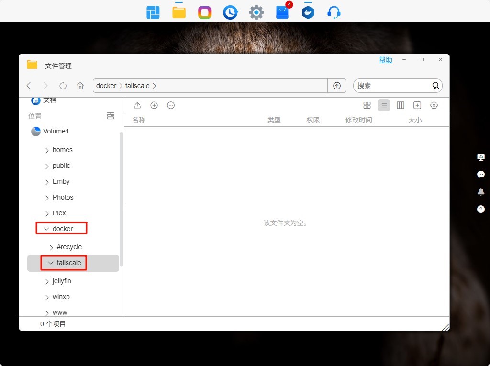490x366 pixels.
Task: Open the main menu dock icon
Action: [153, 12]
